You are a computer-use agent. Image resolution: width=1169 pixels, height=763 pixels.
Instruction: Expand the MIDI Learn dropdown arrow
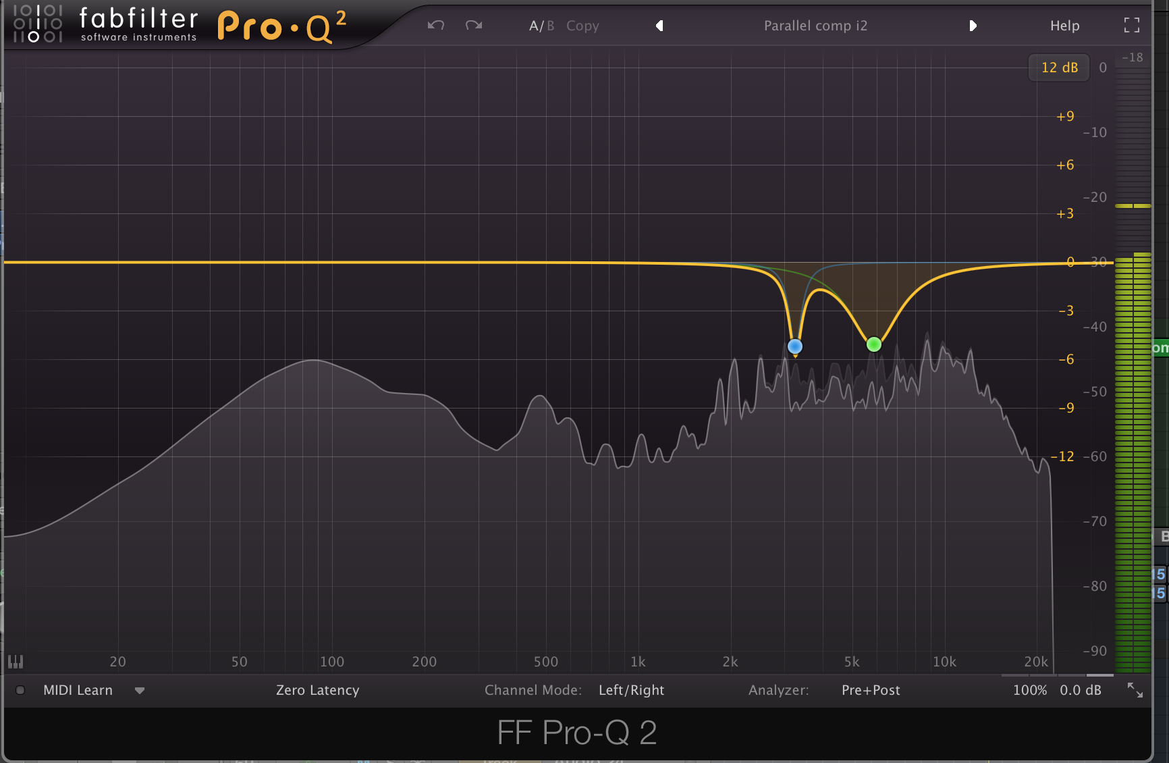[140, 691]
